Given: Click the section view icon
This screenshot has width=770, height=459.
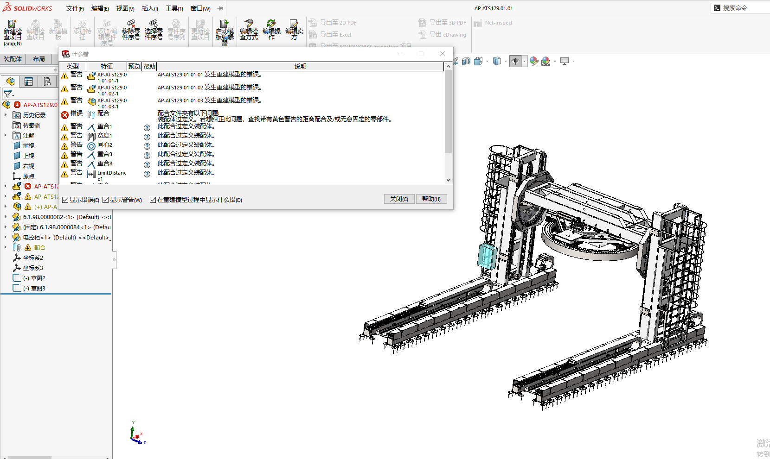Looking at the screenshot, I should (466, 61).
